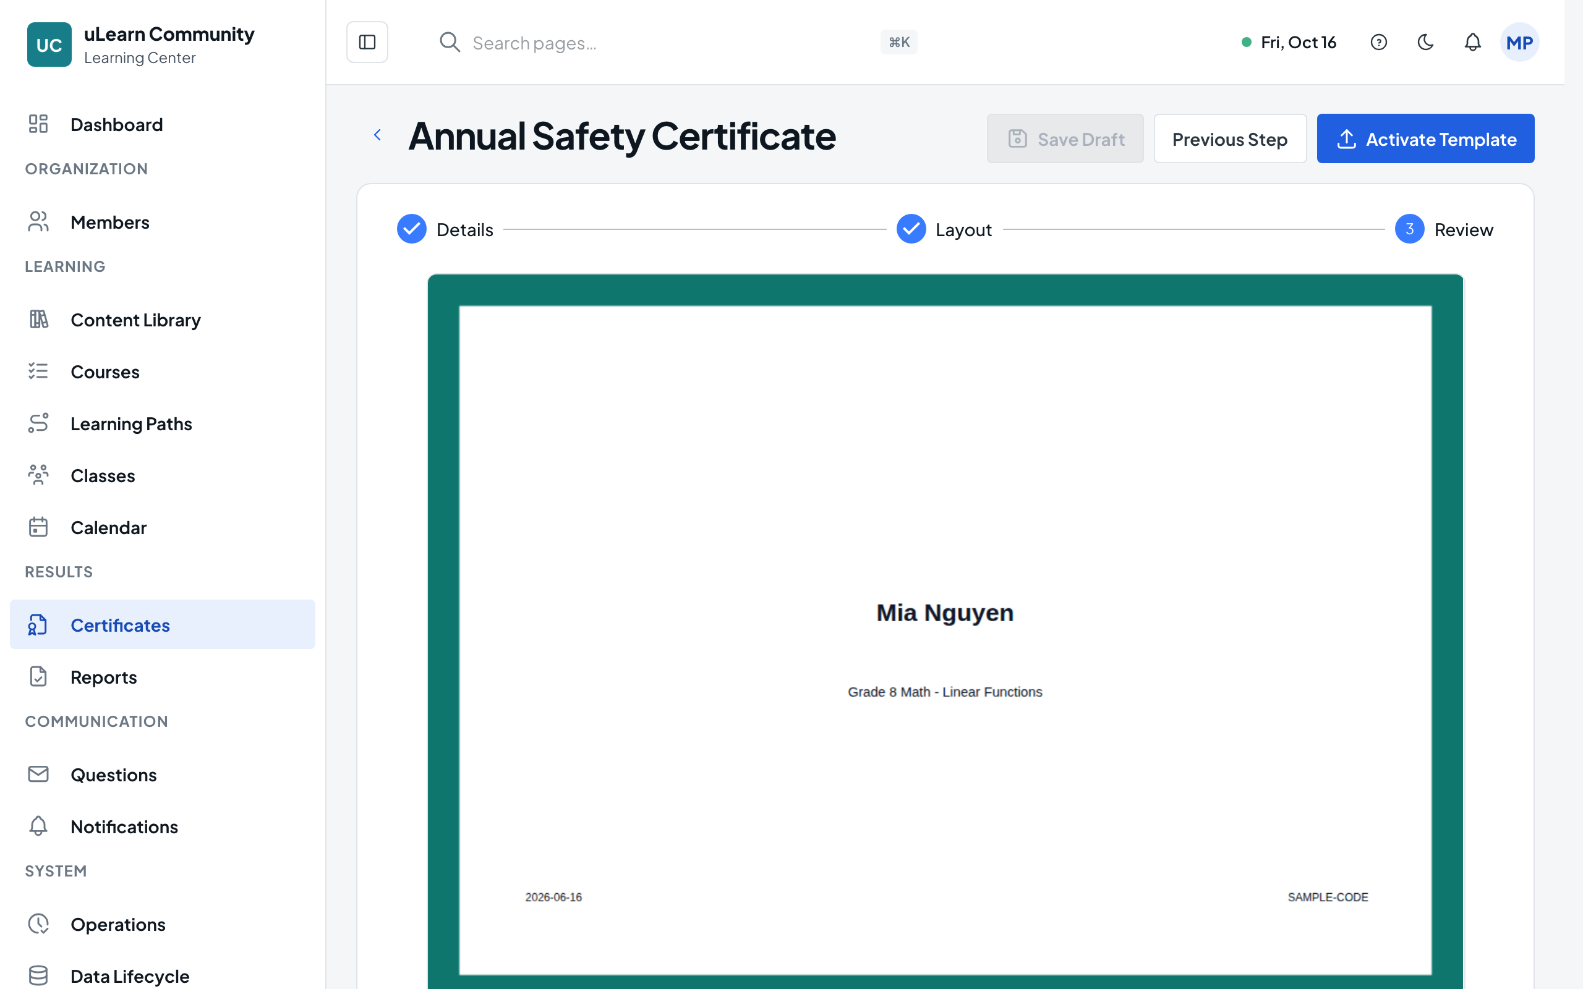
Task: Open Dashboard from the sidebar
Action: [162, 124]
